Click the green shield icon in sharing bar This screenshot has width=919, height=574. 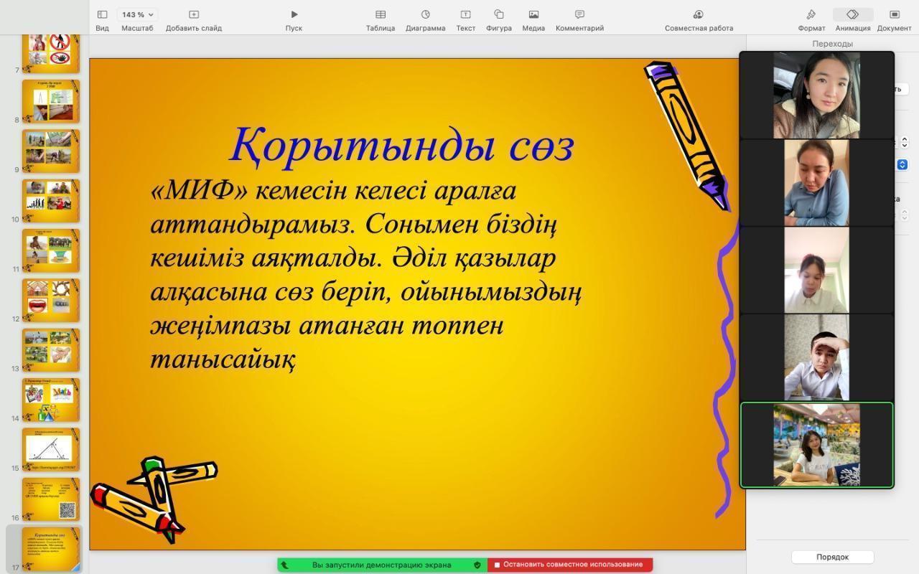(477, 565)
